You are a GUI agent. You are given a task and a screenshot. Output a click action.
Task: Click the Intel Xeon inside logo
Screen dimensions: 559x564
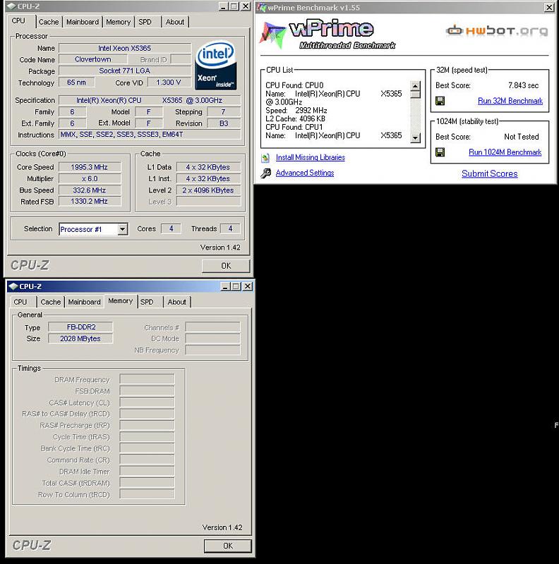216,65
